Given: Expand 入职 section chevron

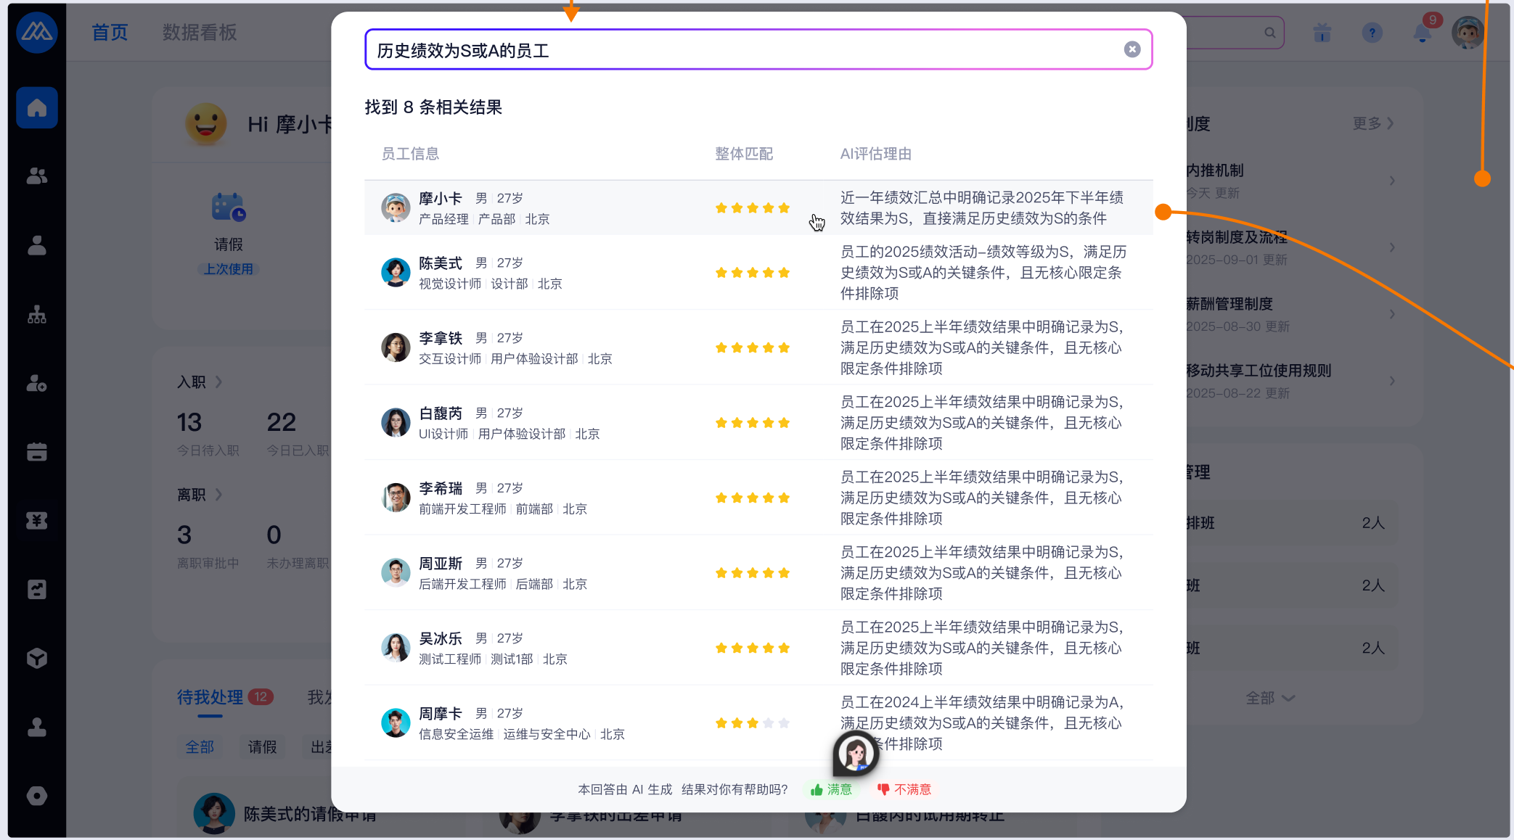Looking at the screenshot, I should coord(218,382).
